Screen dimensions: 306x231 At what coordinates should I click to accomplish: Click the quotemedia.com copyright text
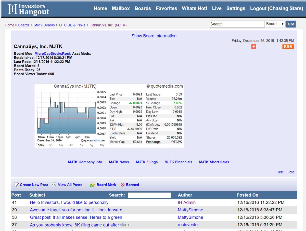pos(165,86)
